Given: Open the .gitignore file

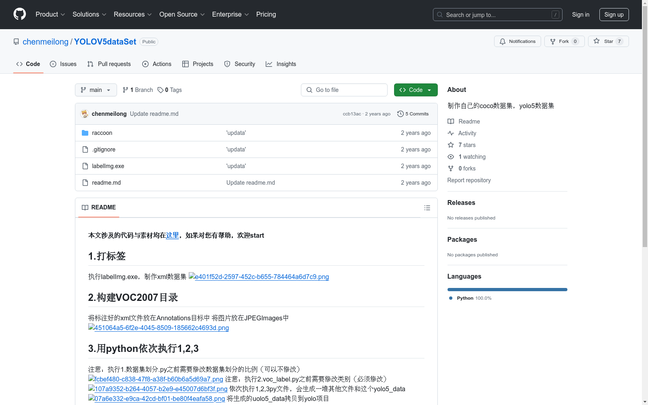Looking at the screenshot, I should [x=104, y=149].
